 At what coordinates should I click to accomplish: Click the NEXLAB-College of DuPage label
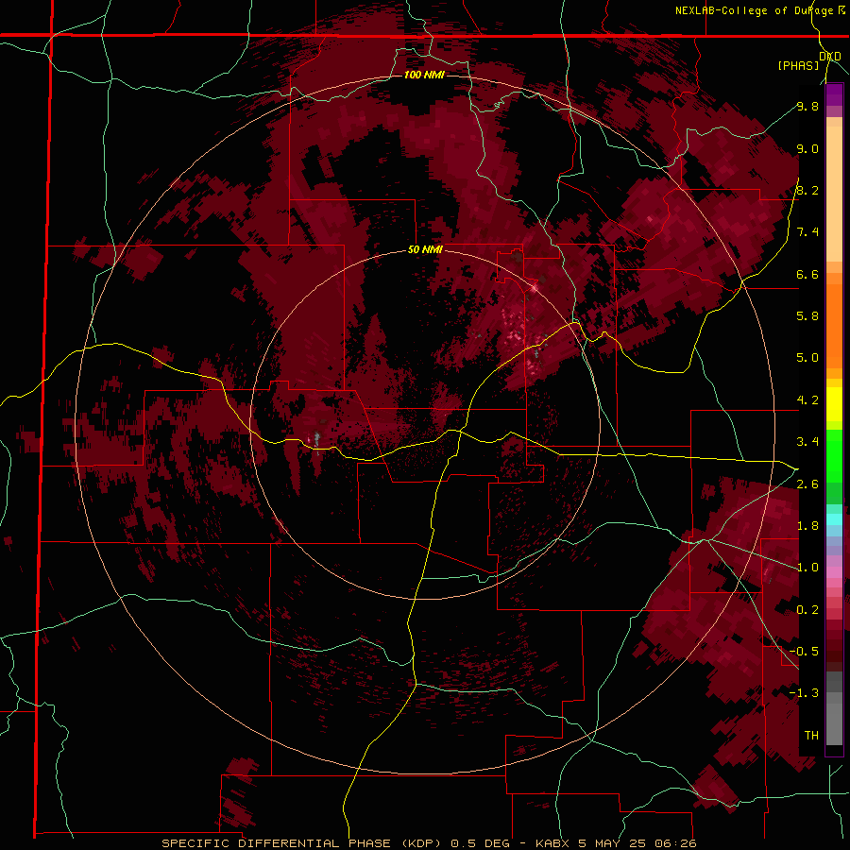click(x=754, y=10)
